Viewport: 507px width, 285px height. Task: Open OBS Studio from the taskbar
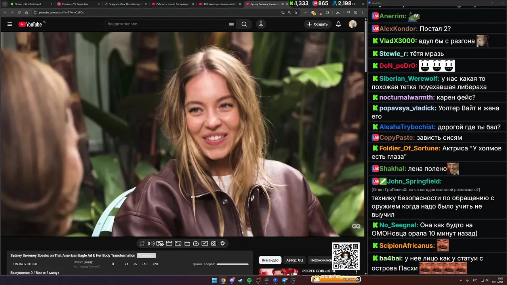tap(258, 280)
